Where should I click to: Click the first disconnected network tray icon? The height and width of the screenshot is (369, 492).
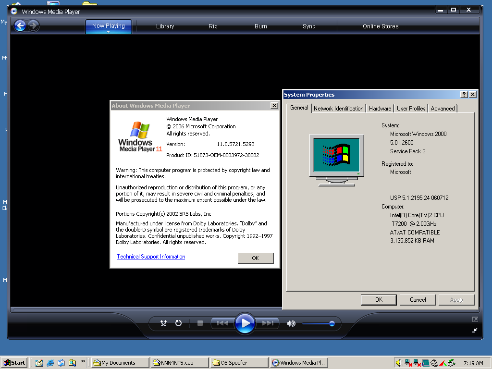(x=408, y=363)
